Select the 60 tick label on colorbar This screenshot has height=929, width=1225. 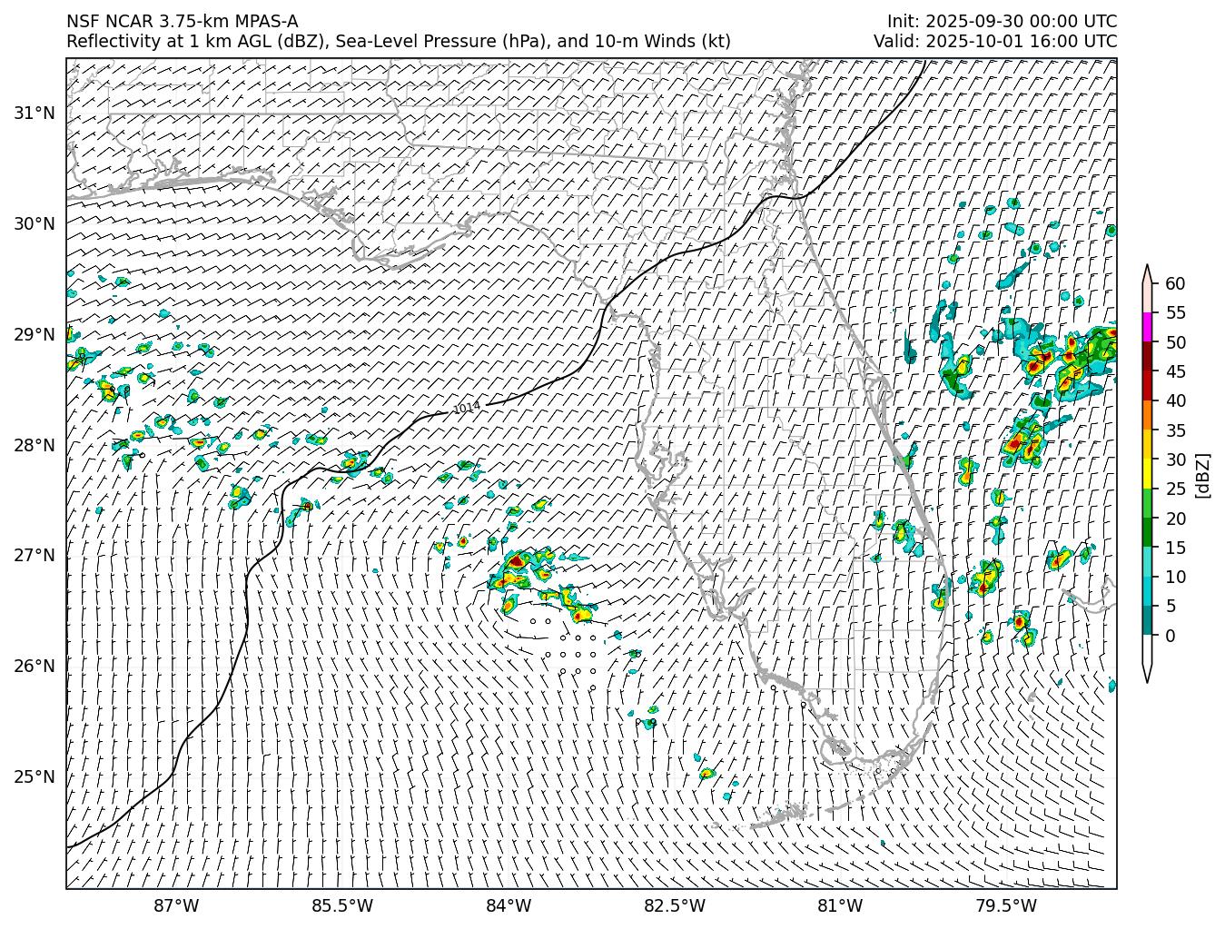pos(1174,284)
